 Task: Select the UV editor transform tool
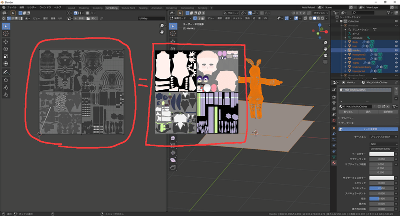pos(5,64)
